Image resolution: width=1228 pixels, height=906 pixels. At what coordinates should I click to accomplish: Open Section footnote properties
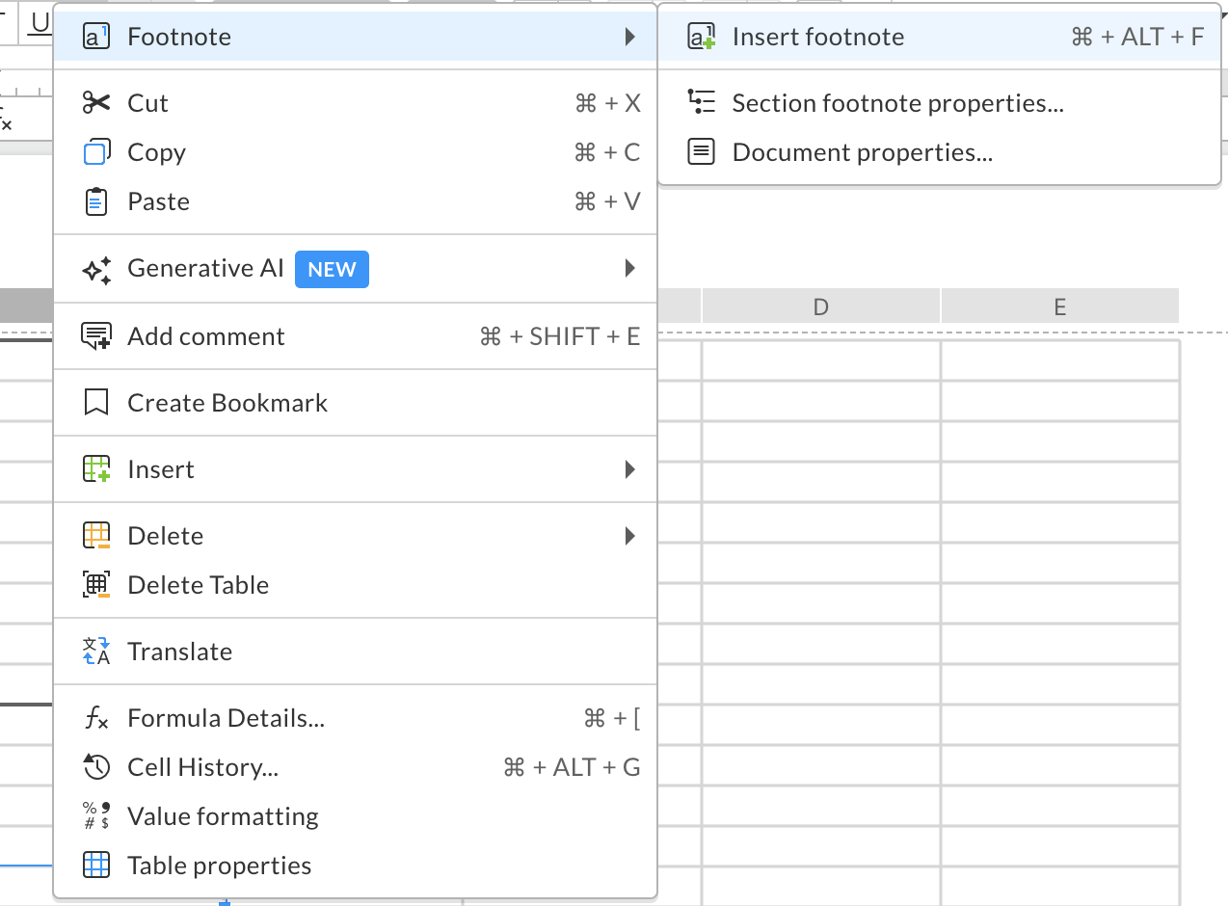click(897, 103)
